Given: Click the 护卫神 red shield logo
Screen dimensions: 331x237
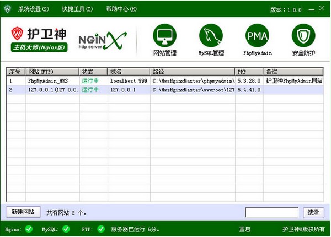Looking at the screenshot, I should (17, 34).
